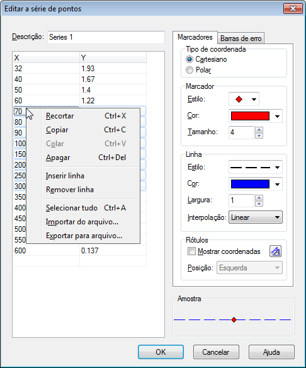Viewport: 306px width, 368px height.
Task: Open the red marker Cor dropdown
Action: (256, 116)
